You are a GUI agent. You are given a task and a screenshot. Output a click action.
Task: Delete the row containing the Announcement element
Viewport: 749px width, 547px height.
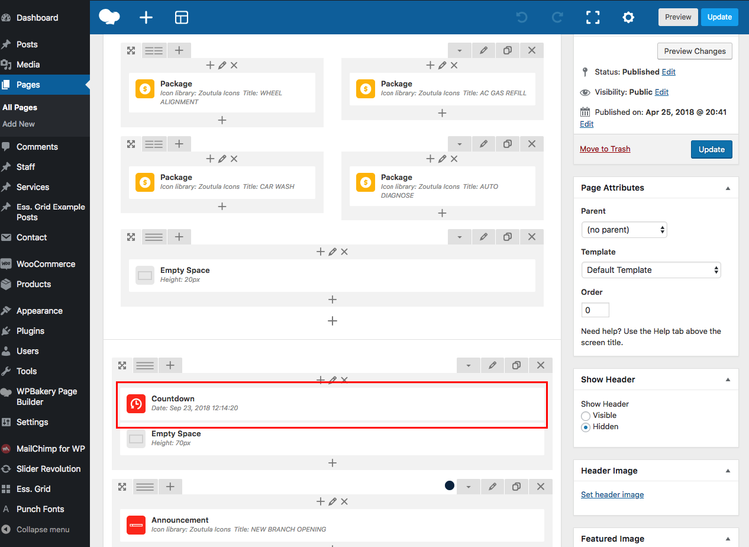tap(541, 487)
